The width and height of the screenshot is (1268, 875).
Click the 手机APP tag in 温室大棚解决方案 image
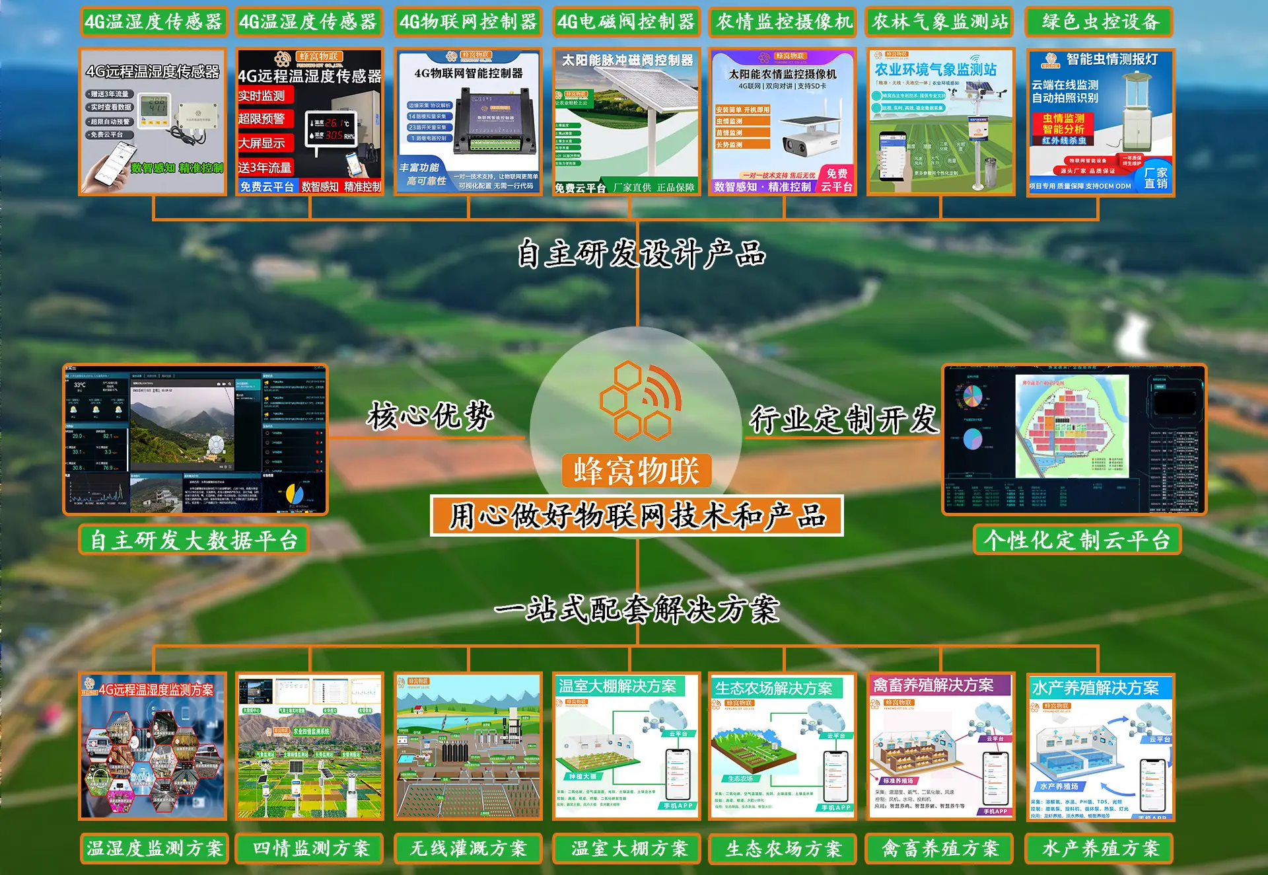[x=678, y=806]
